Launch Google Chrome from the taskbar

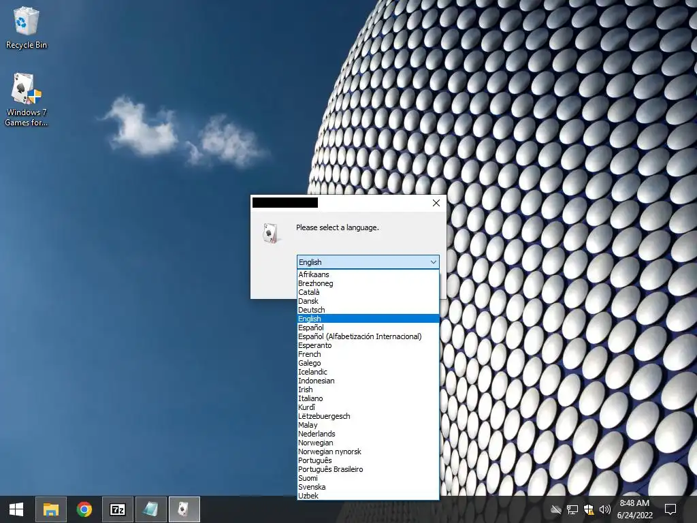pyautogui.click(x=84, y=509)
